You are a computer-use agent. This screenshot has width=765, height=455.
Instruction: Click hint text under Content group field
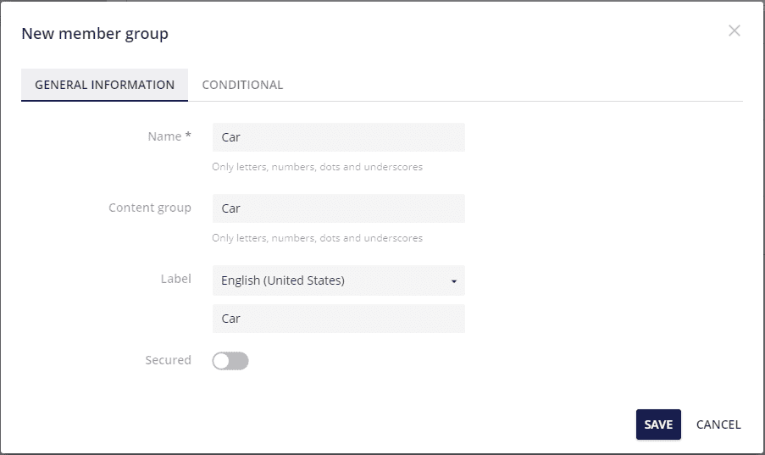(x=317, y=238)
